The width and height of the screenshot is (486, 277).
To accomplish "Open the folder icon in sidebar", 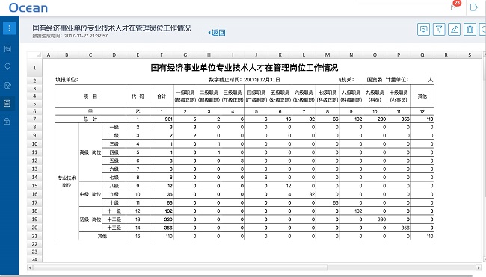I will coord(7,49).
